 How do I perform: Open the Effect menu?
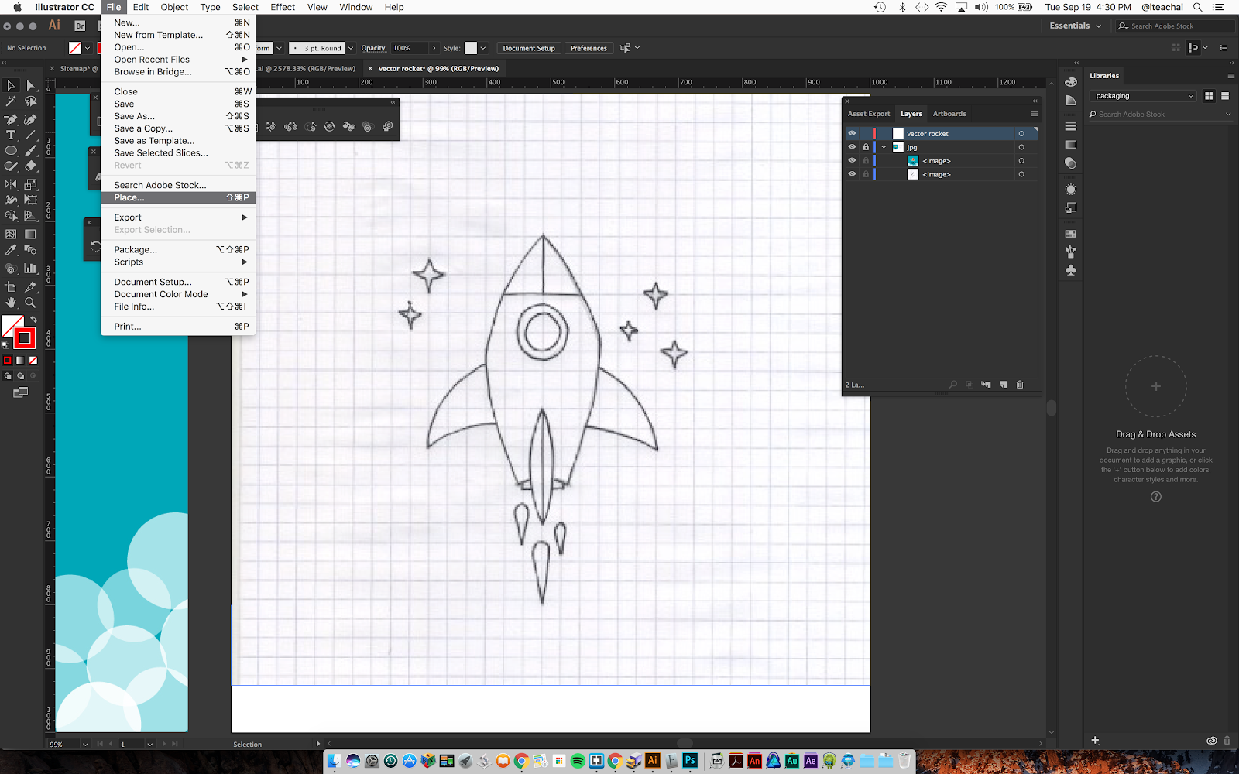pos(283,7)
